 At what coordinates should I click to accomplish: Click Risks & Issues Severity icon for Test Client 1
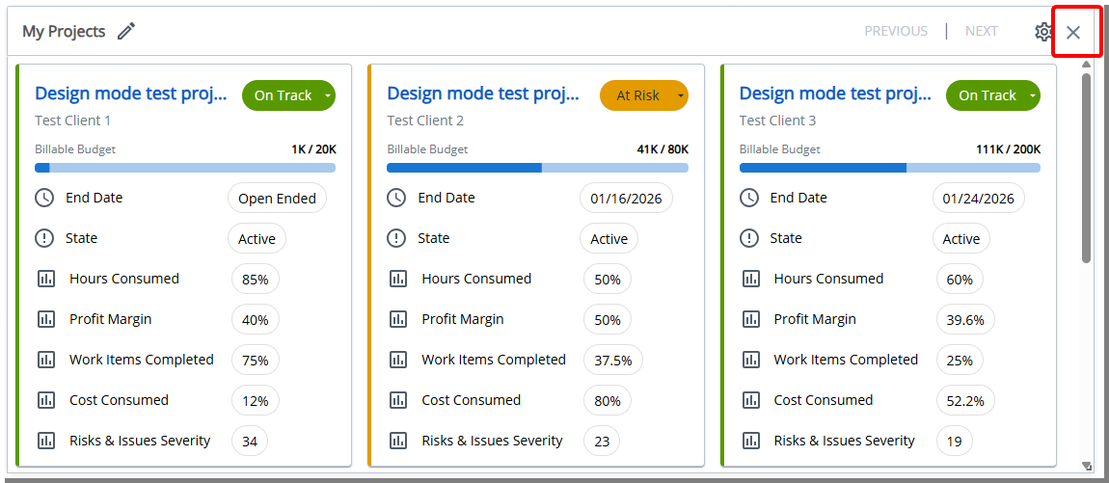coord(45,441)
